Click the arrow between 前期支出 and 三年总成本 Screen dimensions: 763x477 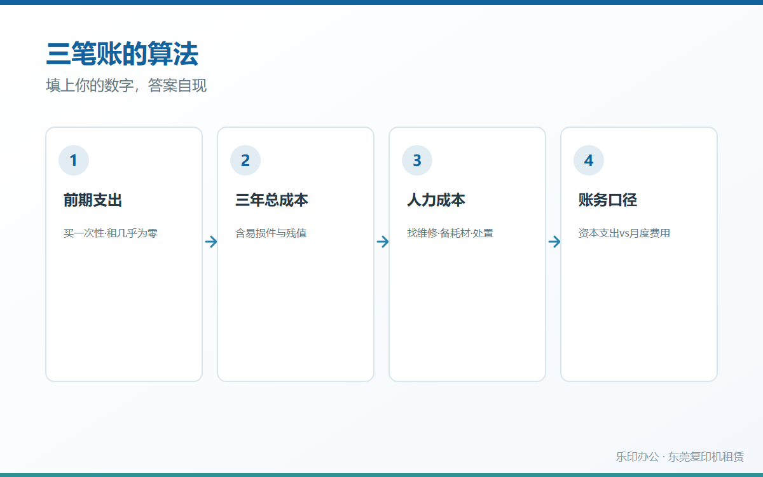click(x=211, y=242)
